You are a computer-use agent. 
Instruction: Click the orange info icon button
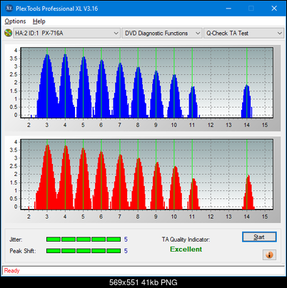(269, 255)
